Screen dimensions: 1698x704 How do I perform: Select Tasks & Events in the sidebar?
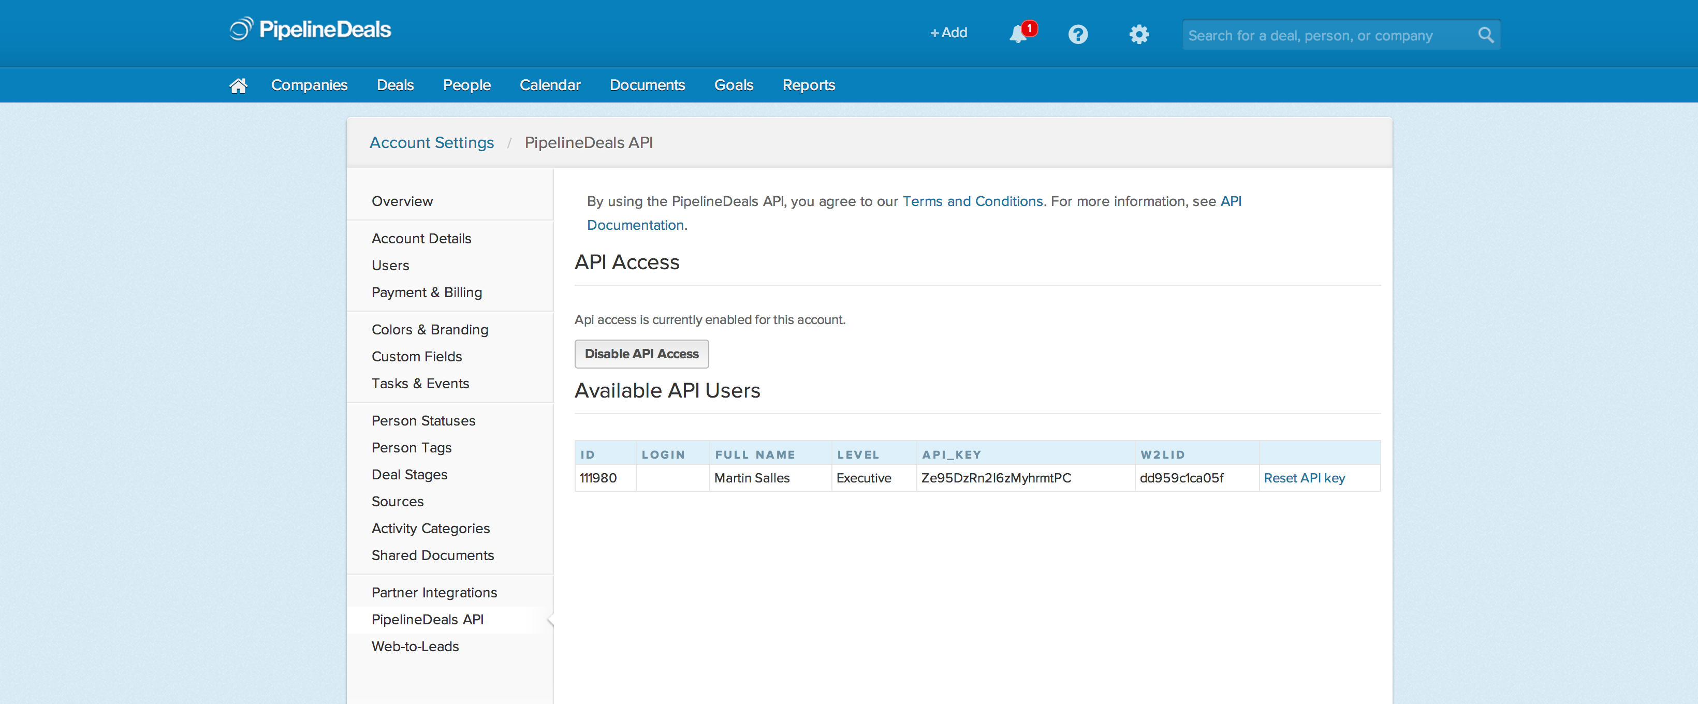(420, 384)
